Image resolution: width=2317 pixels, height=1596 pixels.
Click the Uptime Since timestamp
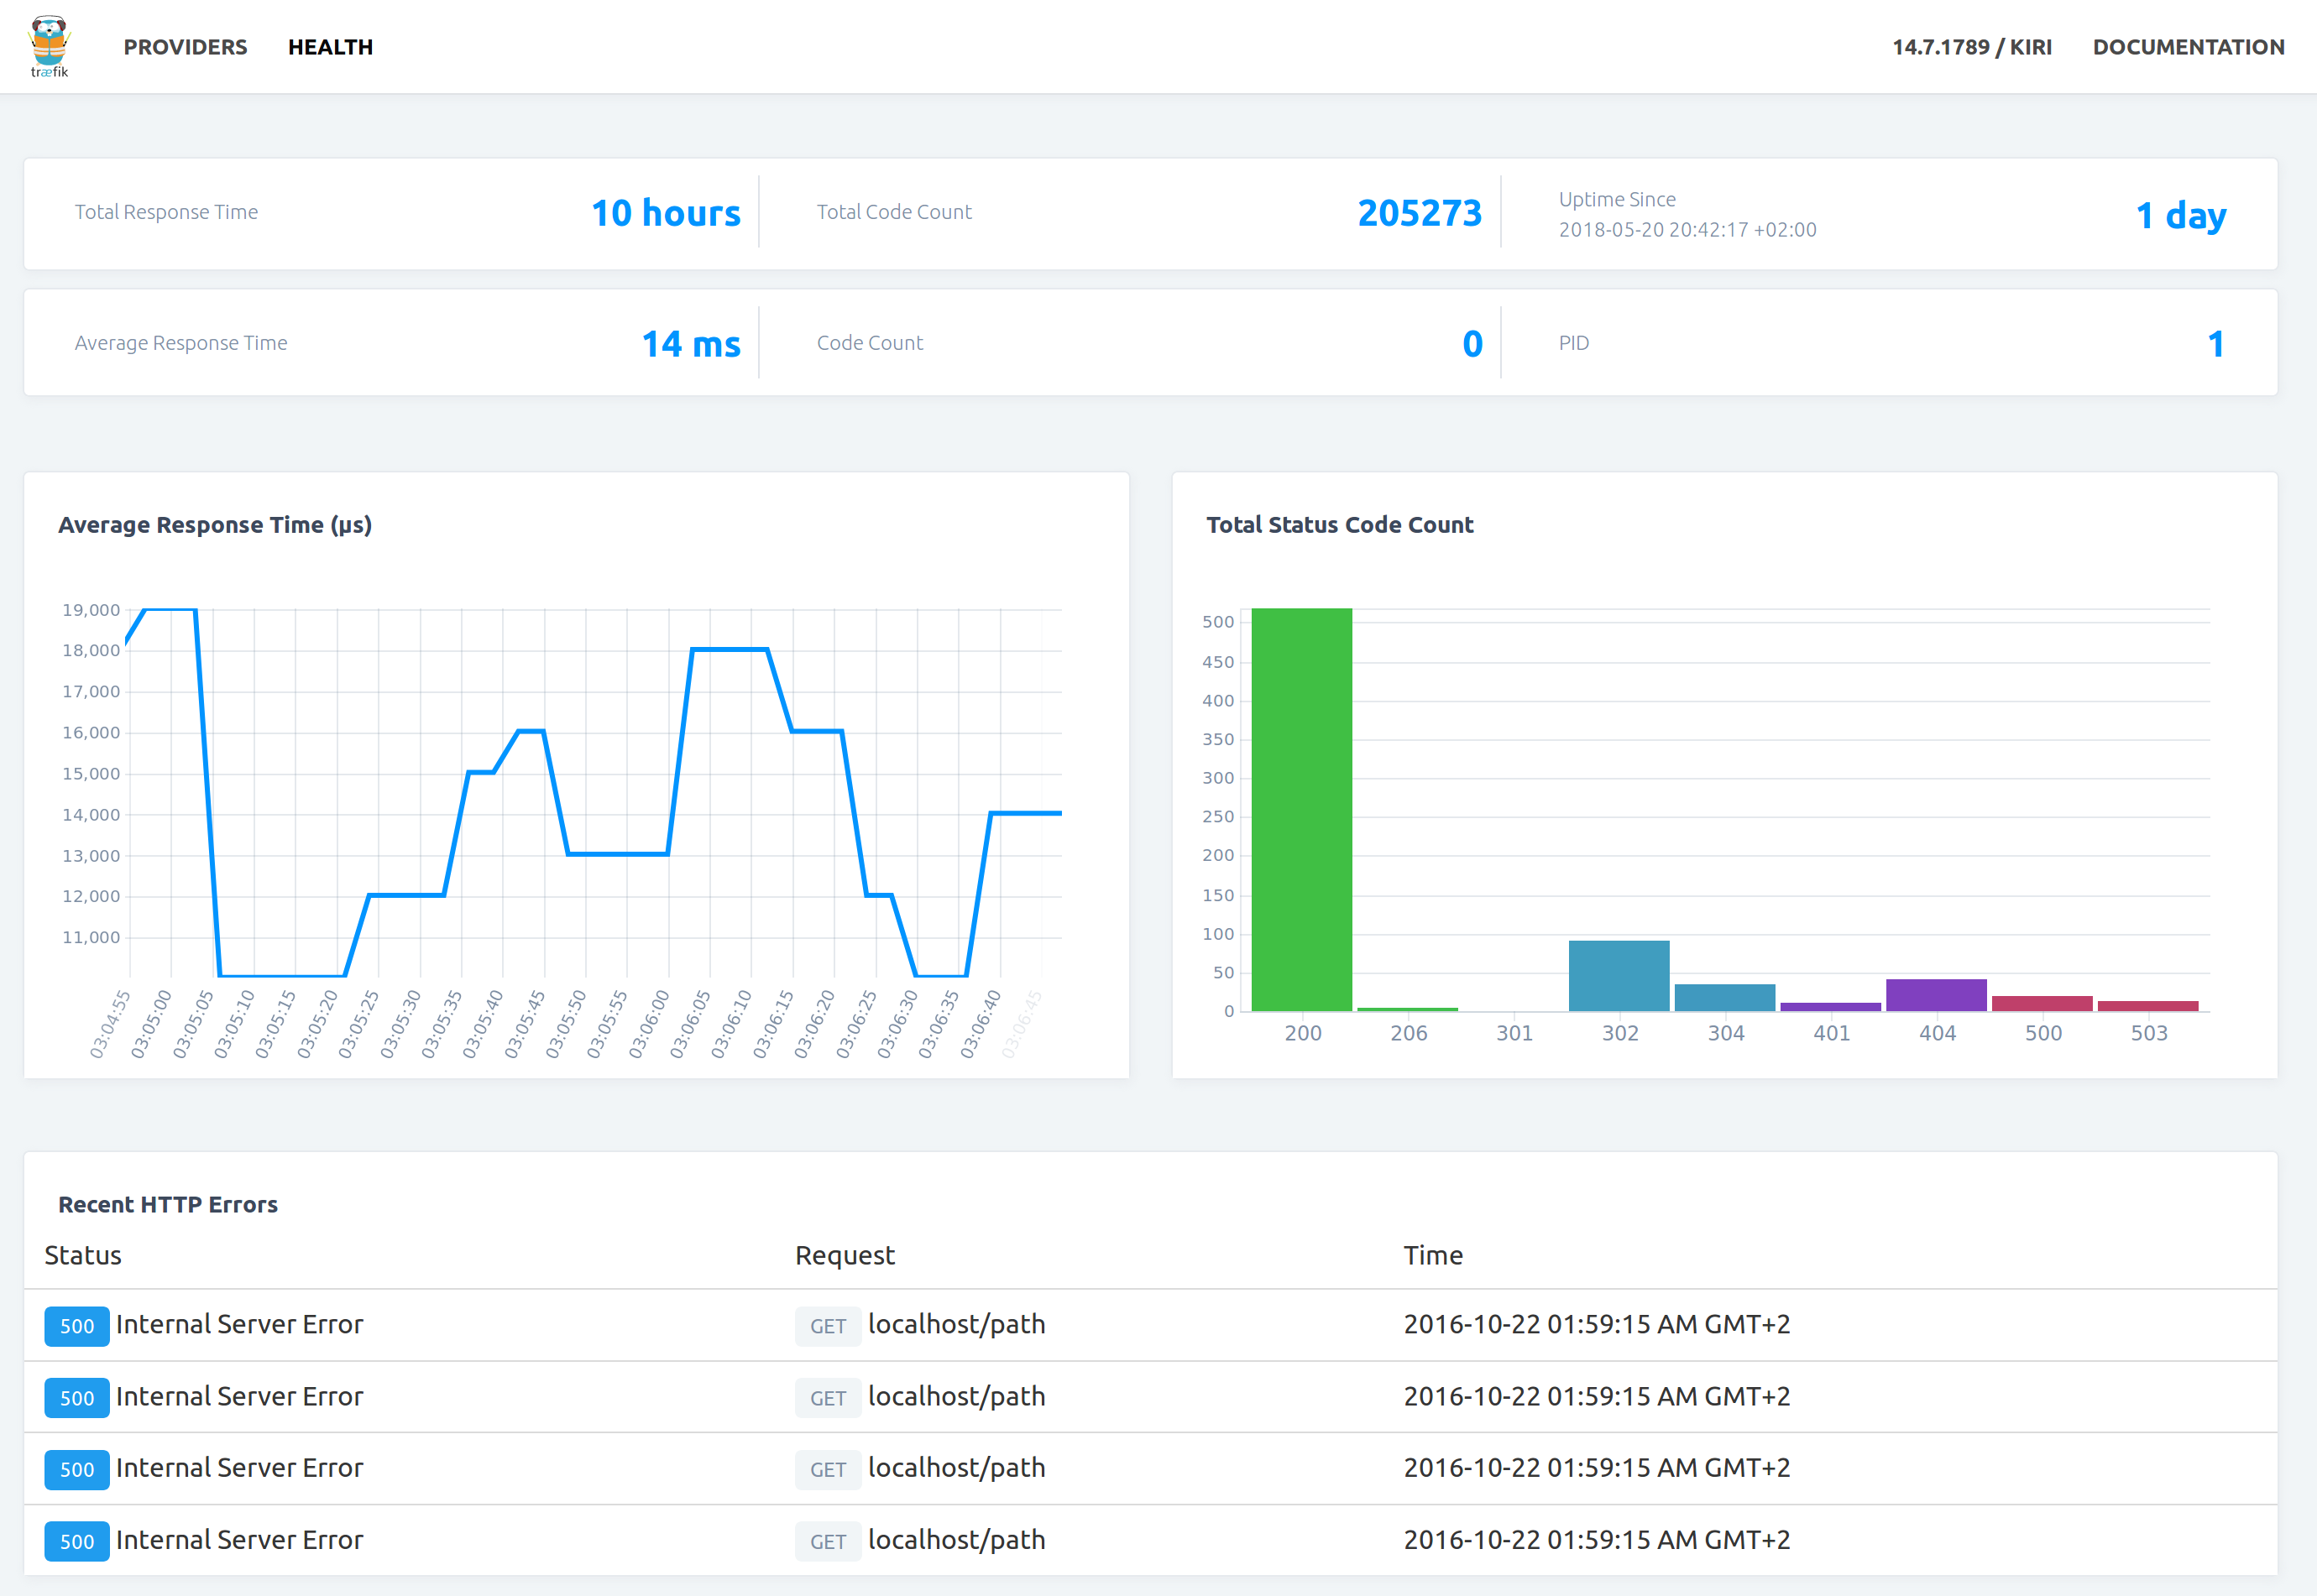pyautogui.click(x=1689, y=229)
